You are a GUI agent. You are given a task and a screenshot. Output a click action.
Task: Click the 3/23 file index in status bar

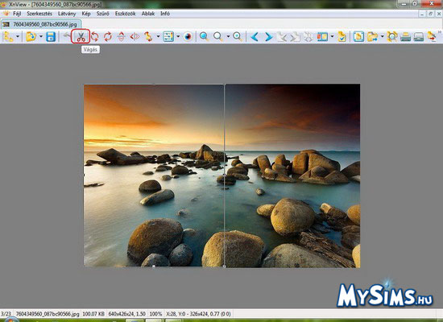point(6,314)
